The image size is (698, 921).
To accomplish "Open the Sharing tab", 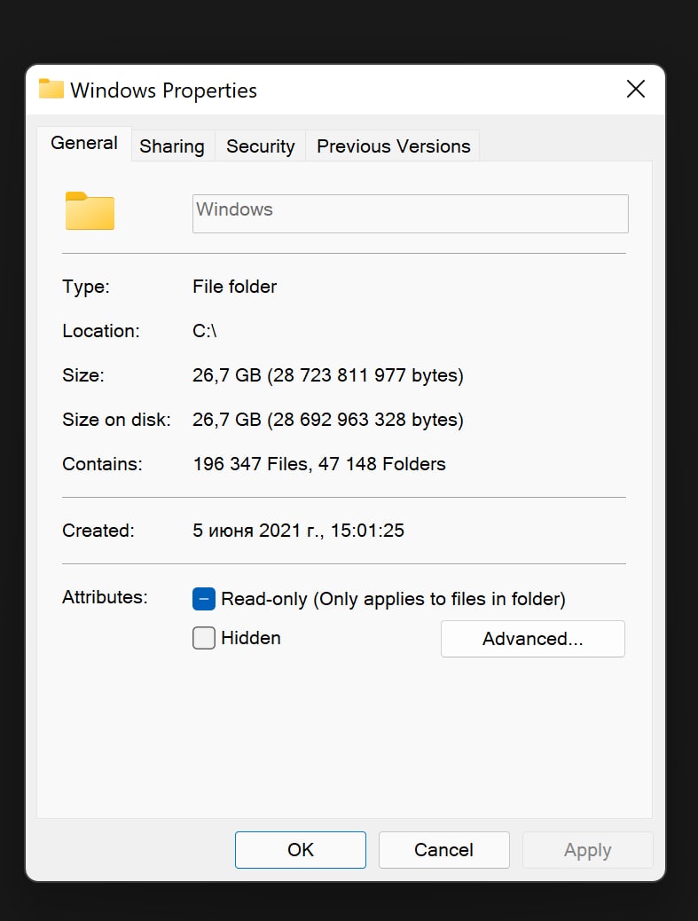I will [172, 146].
